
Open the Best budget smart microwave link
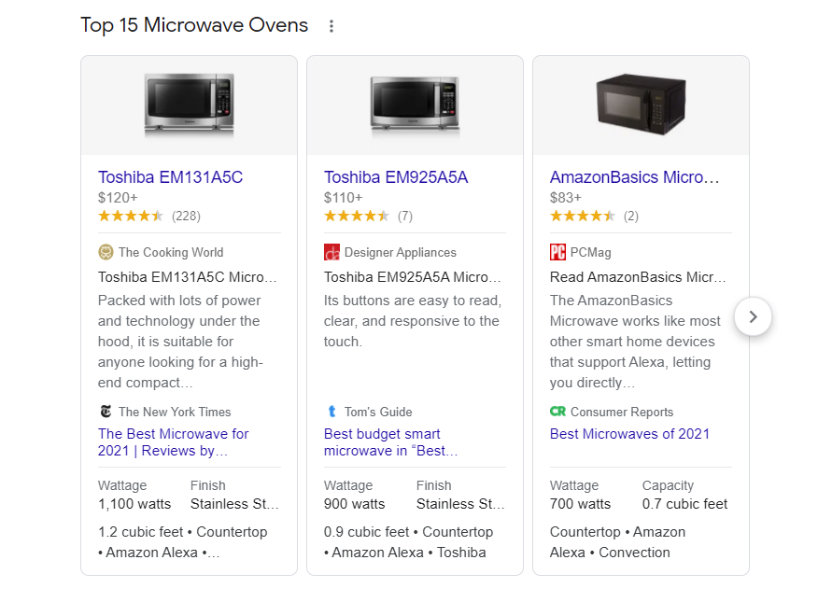coord(390,442)
